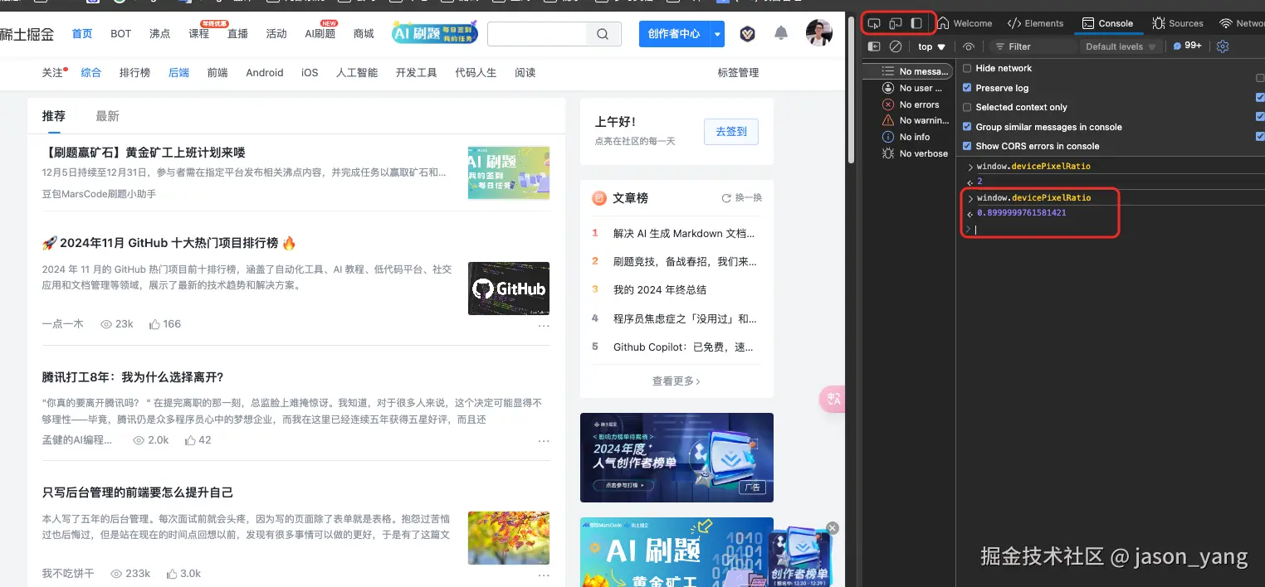Screen dimensions: 1265x587
Task: Open the GitHub article thumbnail
Action: (x=509, y=289)
